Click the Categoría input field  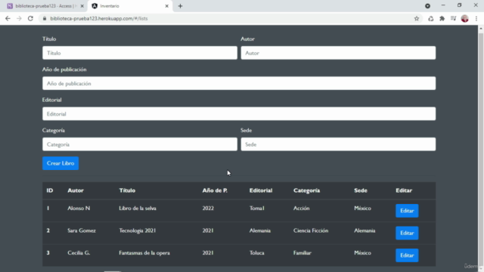140,144
